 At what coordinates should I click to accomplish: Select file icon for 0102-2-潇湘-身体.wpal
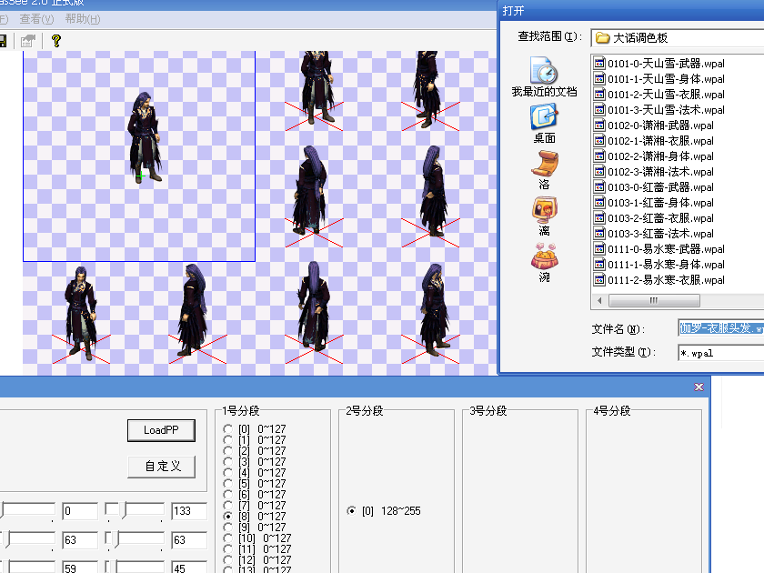point(599,156)
